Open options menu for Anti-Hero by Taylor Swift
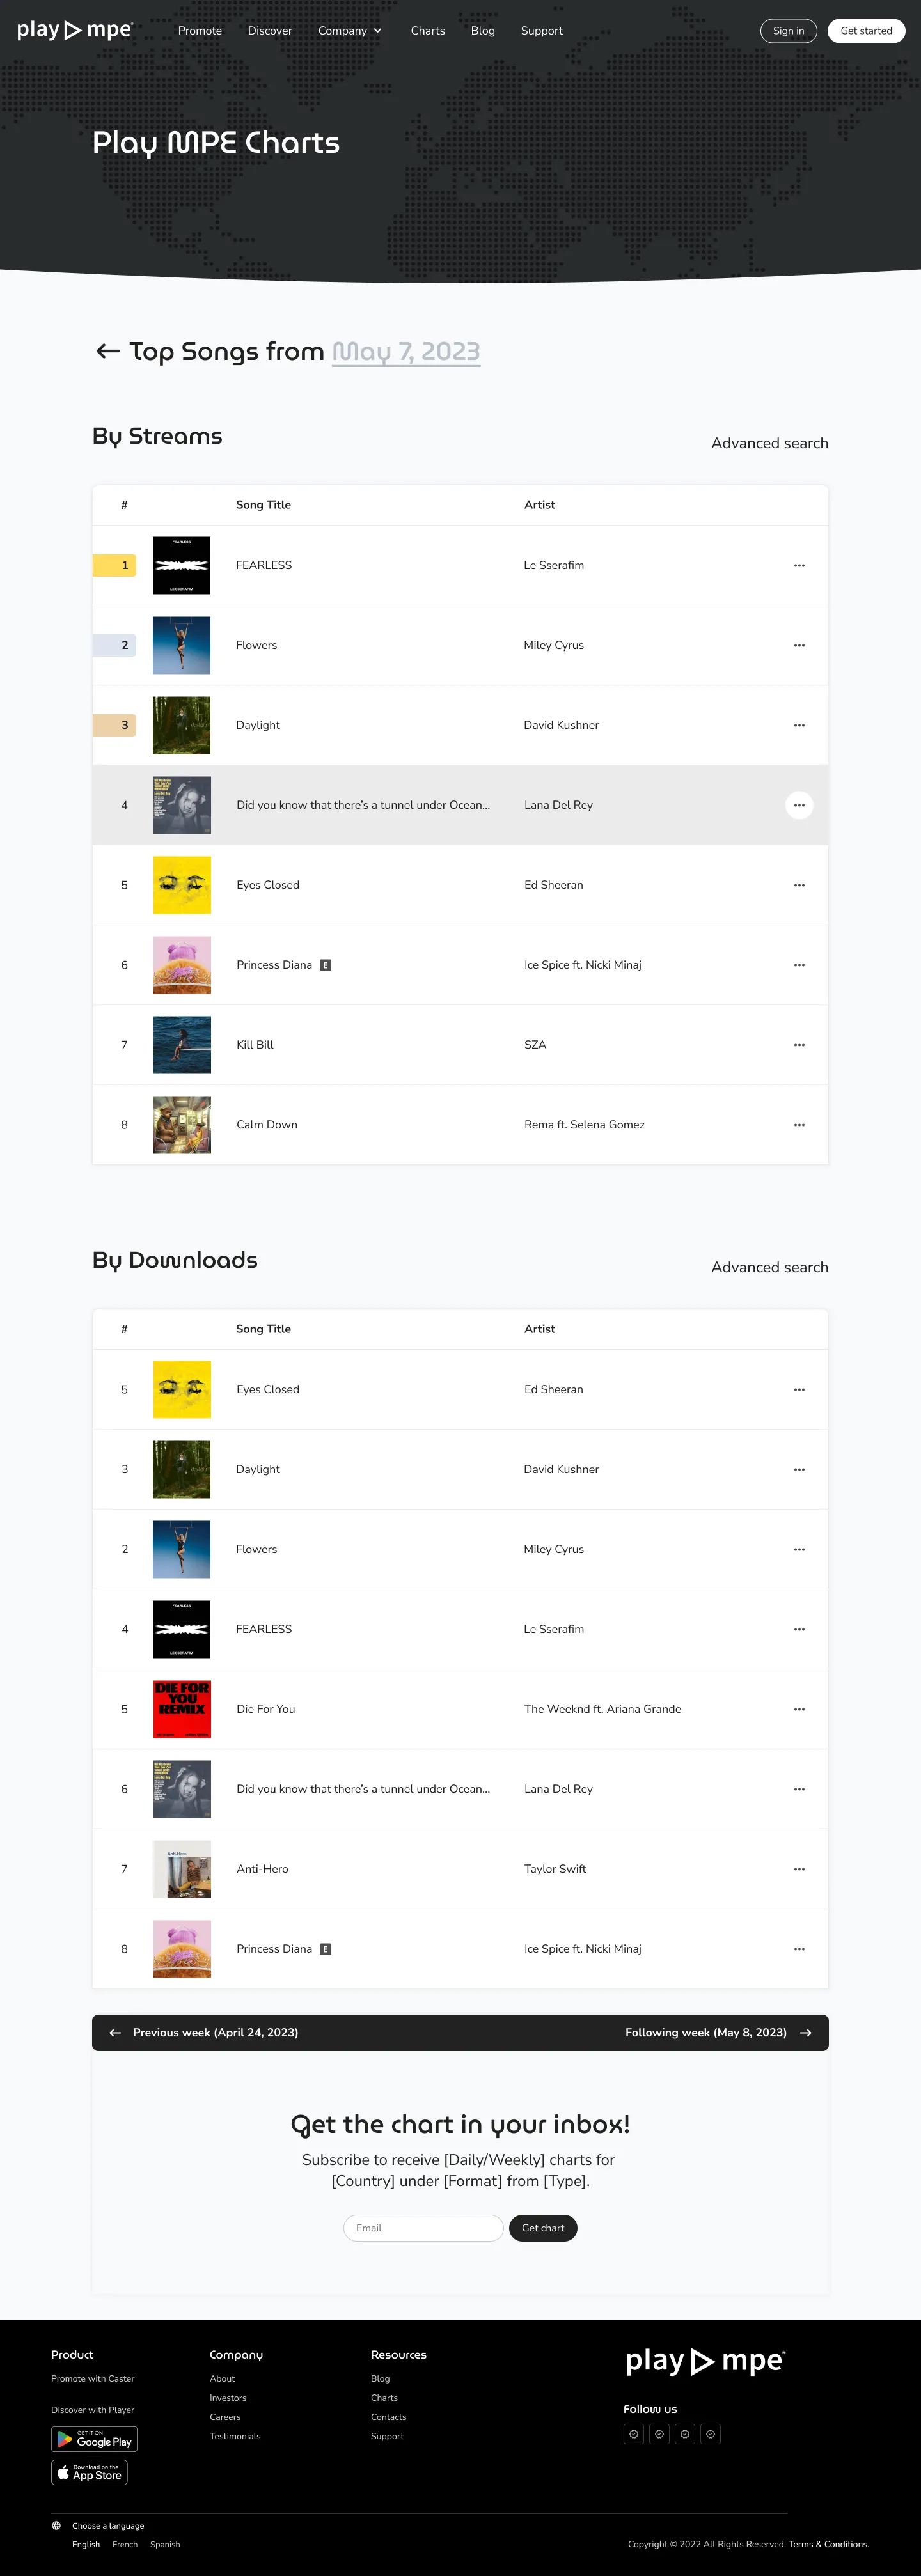The height and width of the screenshot is (2576, 921). pos(799,1868)
